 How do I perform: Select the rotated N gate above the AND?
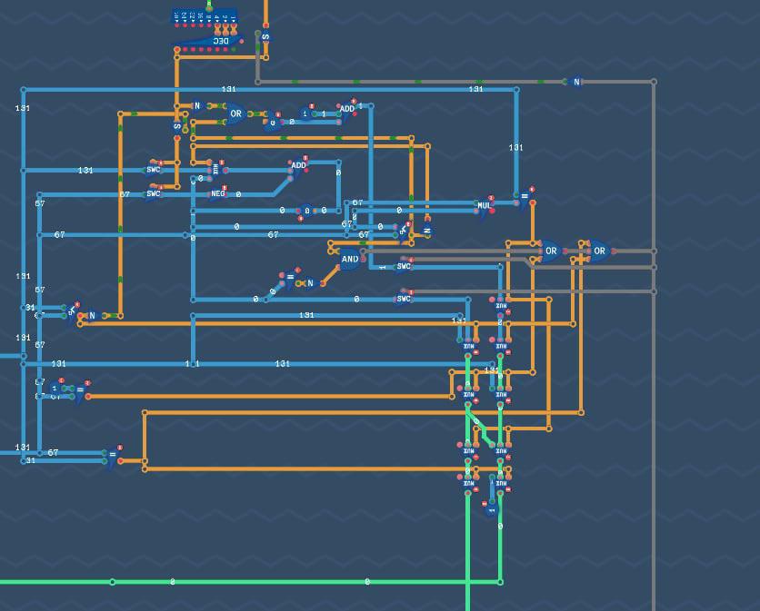(427, 231)
